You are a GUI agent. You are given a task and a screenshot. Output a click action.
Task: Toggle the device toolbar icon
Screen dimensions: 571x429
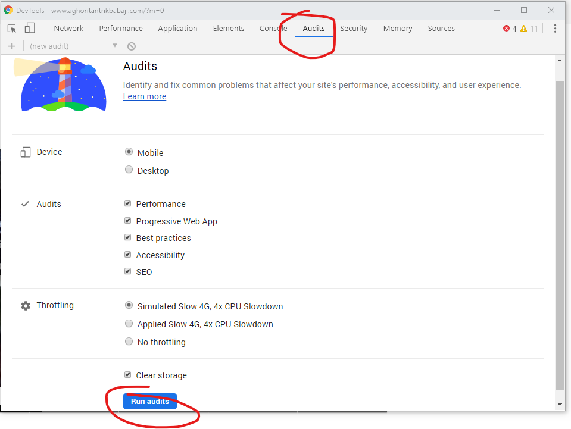[x=28, y=28]
